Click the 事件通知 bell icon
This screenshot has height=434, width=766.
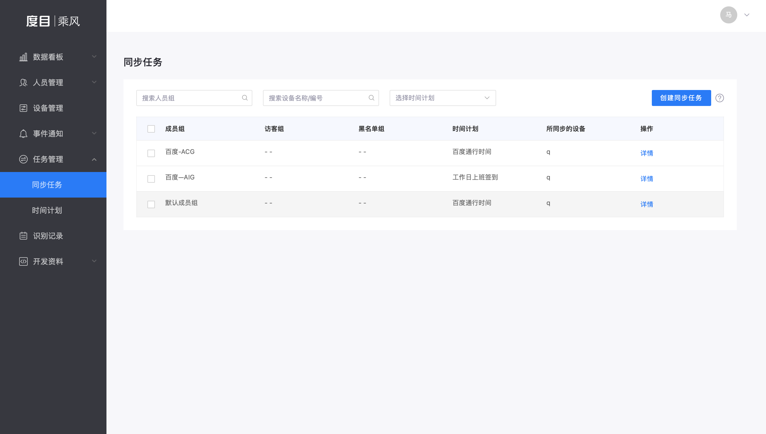click(x=23, y=134)
